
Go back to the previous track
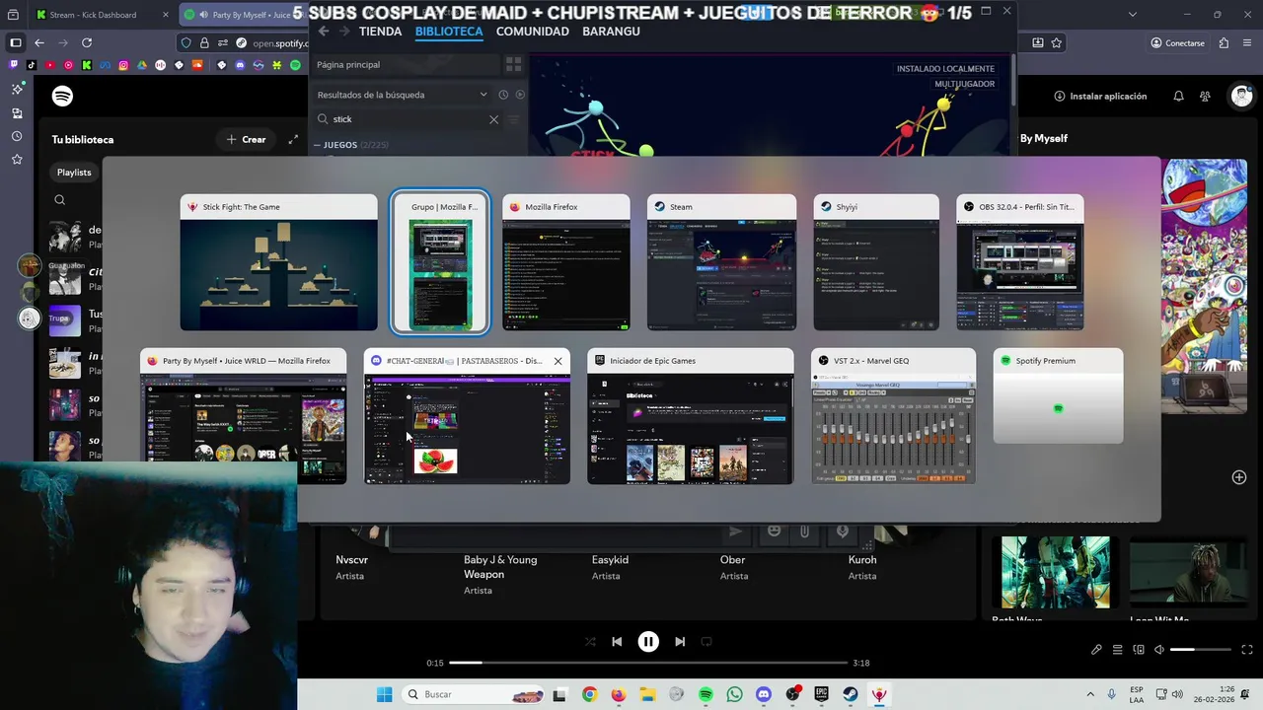(x=617, y=641)
